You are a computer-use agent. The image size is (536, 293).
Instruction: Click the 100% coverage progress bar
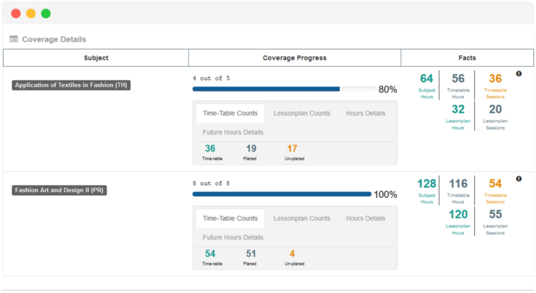(x=282, y=194)
